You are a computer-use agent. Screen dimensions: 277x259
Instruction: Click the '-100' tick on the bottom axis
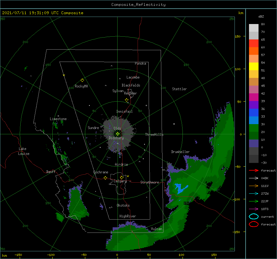point(51,255)
